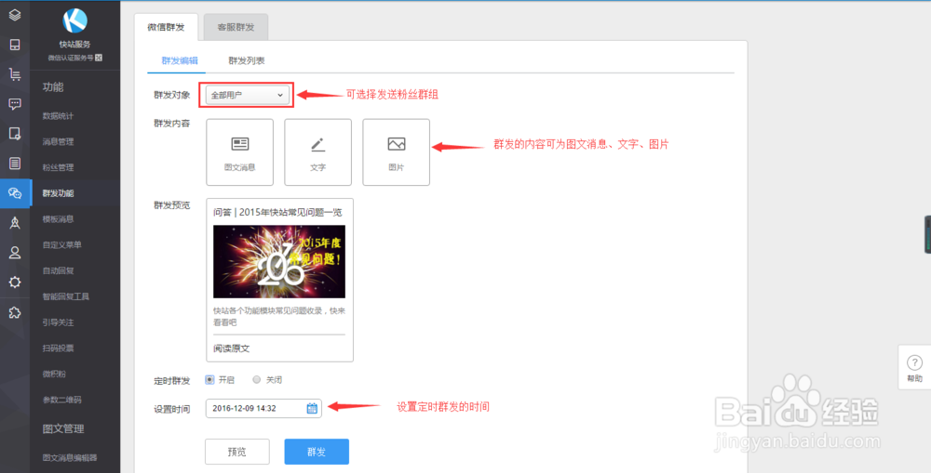931x473 pixels.
Task: Open 模板消息 in the sidebar
Action: pyautogui.click(x=58, y=219)
